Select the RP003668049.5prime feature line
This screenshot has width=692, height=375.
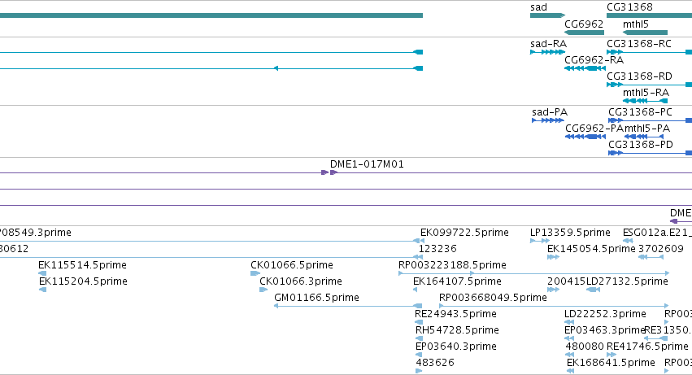point(554,306)
